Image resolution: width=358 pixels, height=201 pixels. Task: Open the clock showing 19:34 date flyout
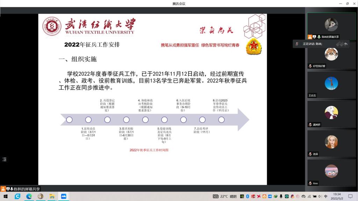pyautogui.click(x=336, y=196)
